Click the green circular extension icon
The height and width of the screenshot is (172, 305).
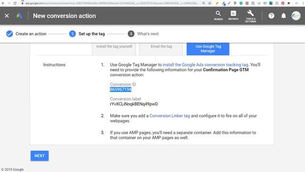click(x=241, y=3)
